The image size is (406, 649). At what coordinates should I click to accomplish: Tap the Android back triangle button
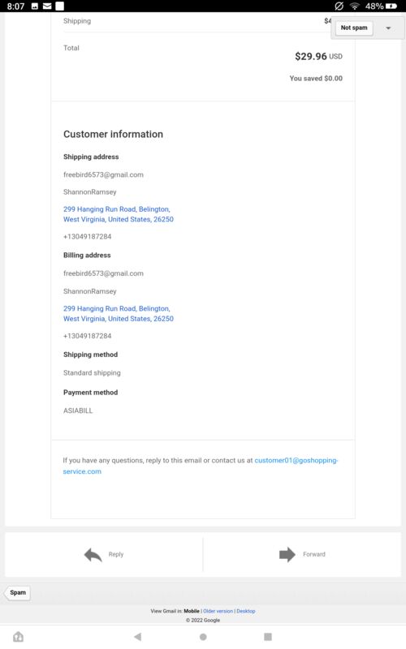(x=138, y=637)
